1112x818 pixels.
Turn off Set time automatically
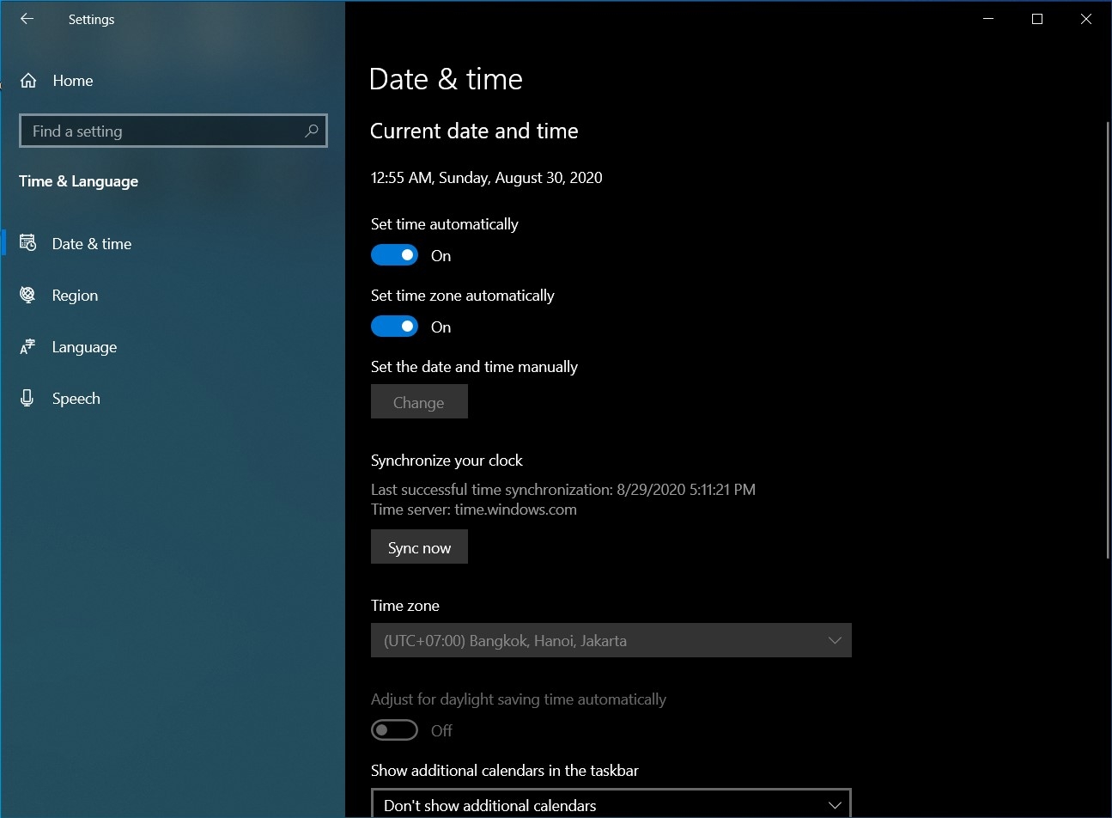[394, 255]
